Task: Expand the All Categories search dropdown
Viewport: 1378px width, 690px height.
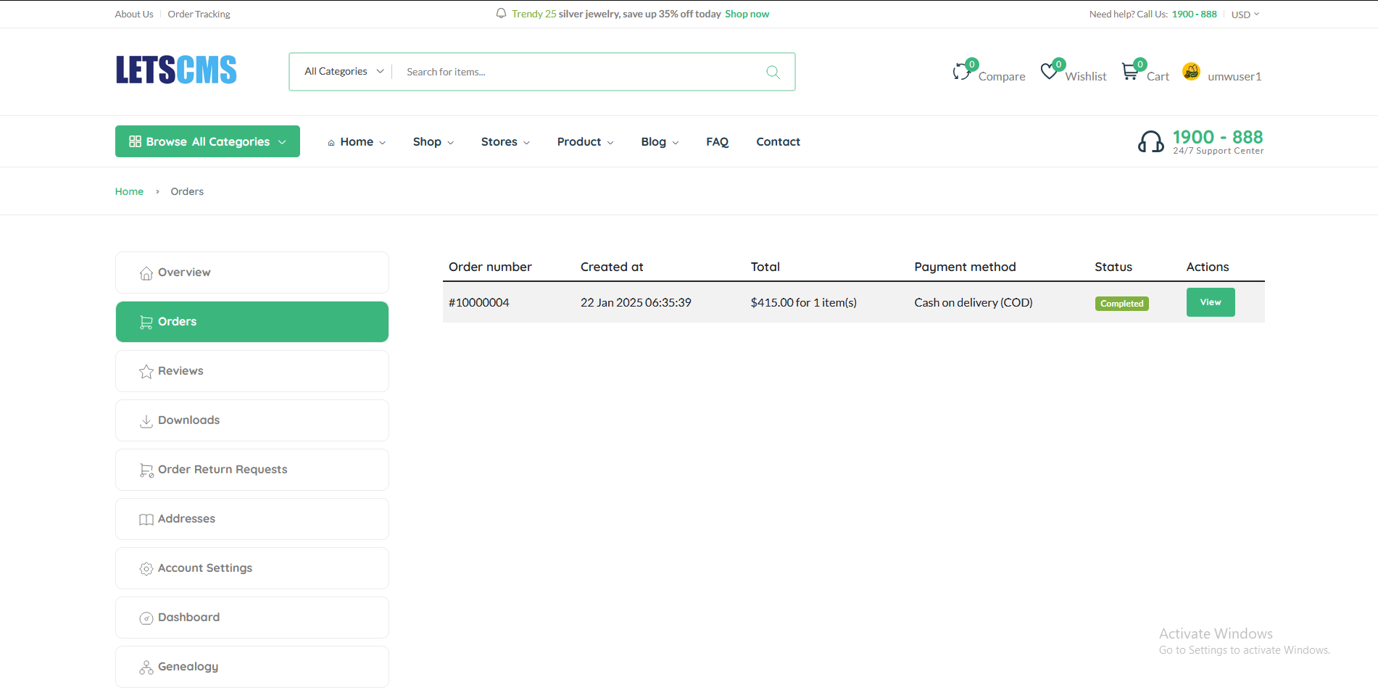Action: tap(344, 72)
